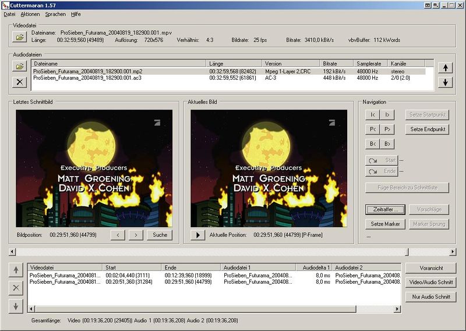The width and height of the screenshot is (466, 331).
Task: Open video file with Videodatei folder icon
Action: click(x=20, y=37)
